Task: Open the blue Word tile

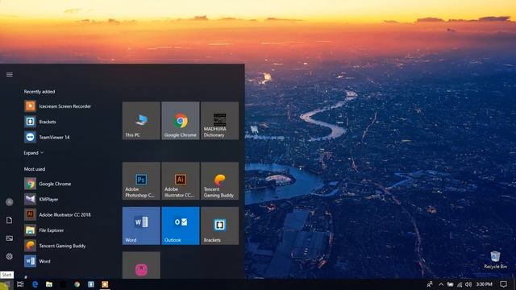Action: (x=141, y=226)
